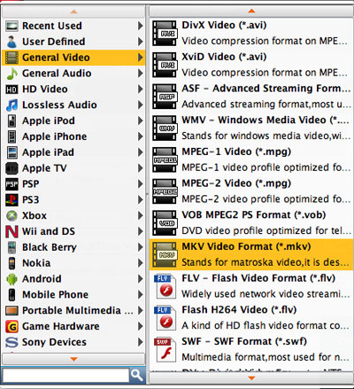
Task: Click the Sony Devices S icon
Action: pyautogui.click(x=12, y=342)
